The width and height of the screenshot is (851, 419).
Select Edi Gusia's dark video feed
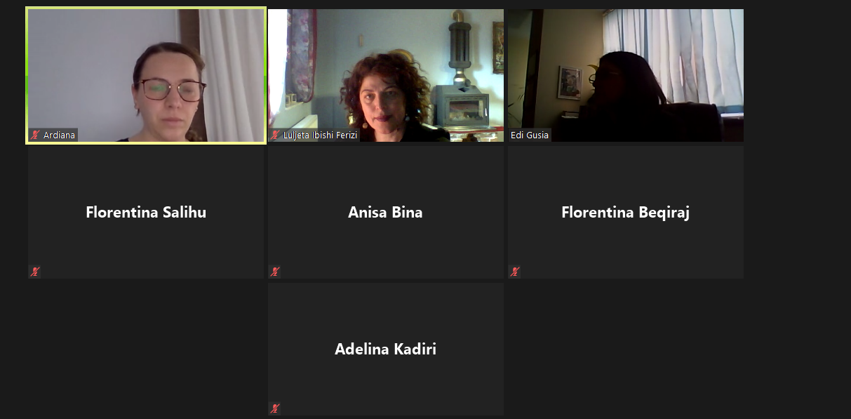[626, 75]
